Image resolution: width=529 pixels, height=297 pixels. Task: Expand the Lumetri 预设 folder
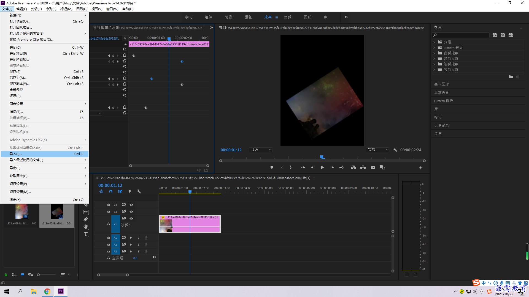(x=434, y=48)
